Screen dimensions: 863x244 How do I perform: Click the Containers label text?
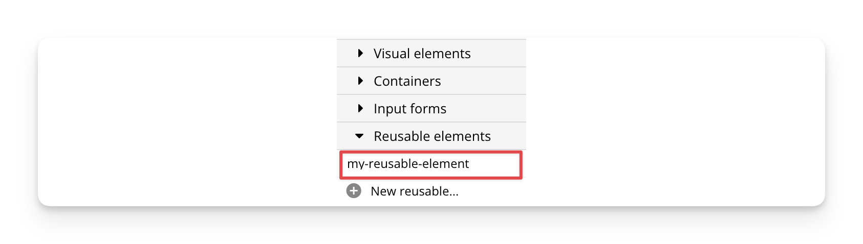(x=407, y=81)
